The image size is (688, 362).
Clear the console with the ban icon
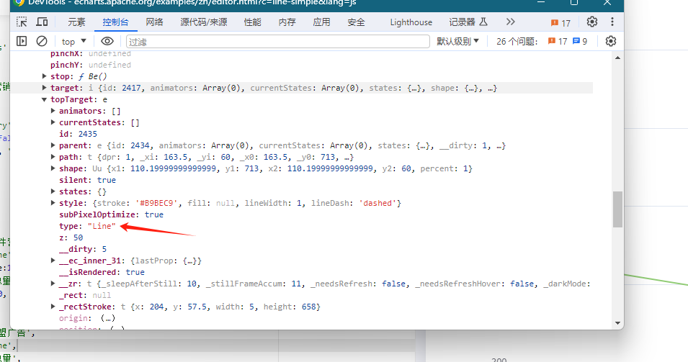pos(42,42)
